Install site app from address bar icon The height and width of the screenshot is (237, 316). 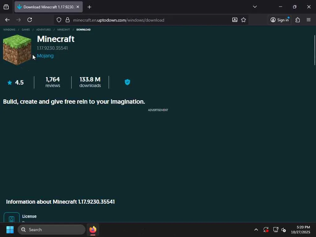click(235, 20)
